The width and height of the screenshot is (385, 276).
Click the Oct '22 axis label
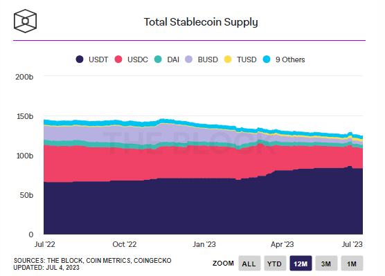tap(124, 244)
